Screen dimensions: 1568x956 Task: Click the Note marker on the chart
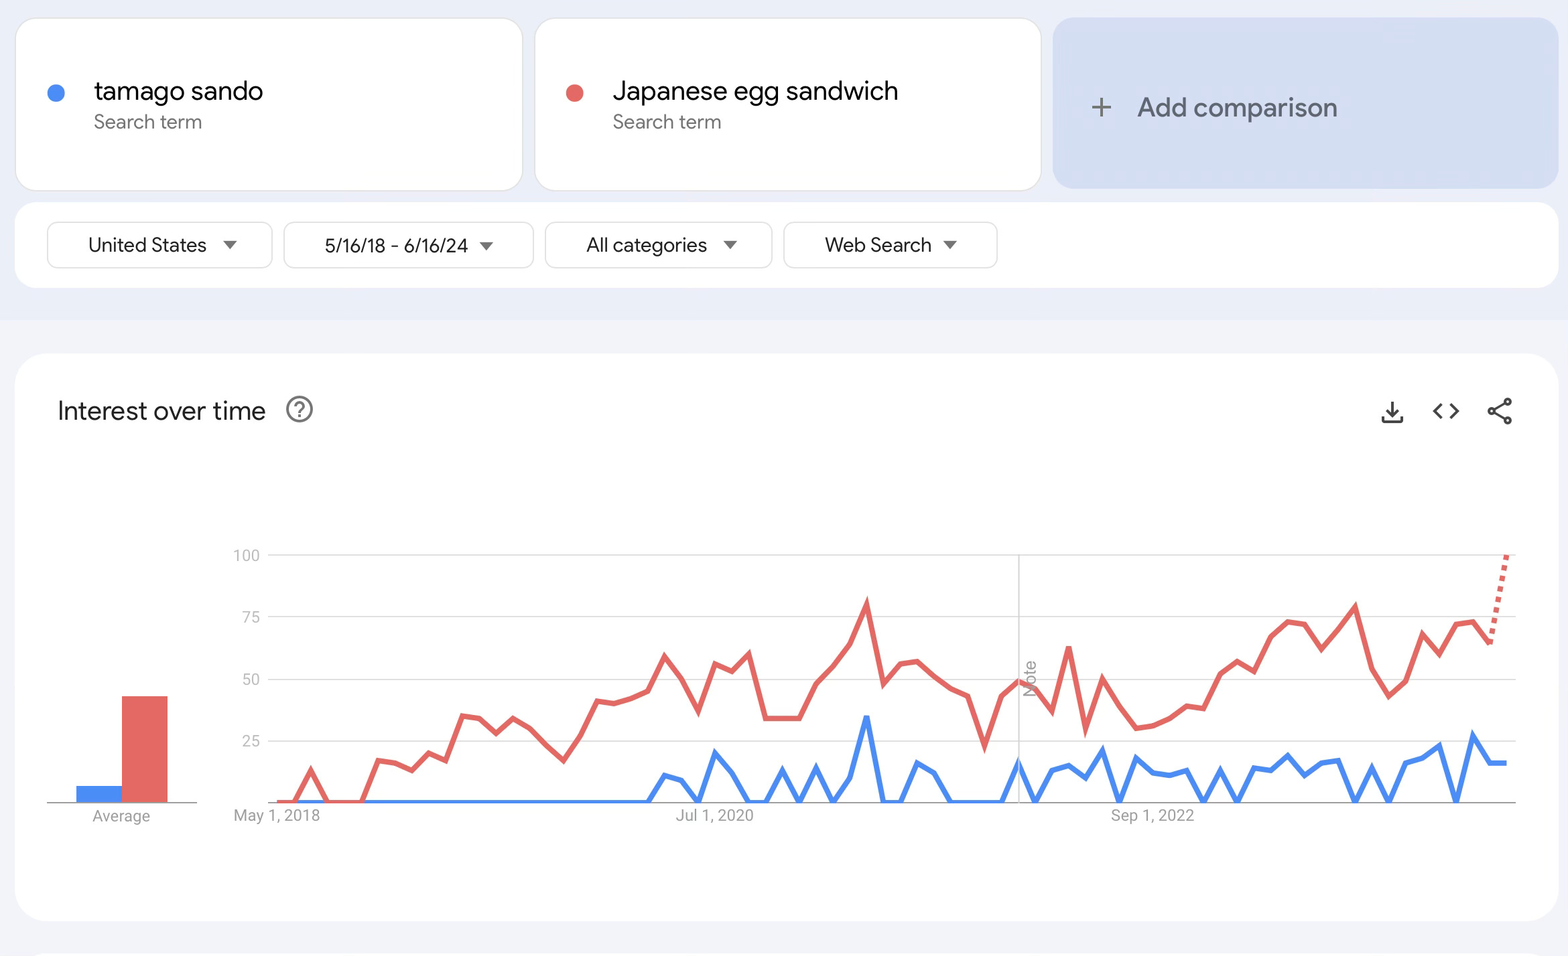pos(1030,678)
